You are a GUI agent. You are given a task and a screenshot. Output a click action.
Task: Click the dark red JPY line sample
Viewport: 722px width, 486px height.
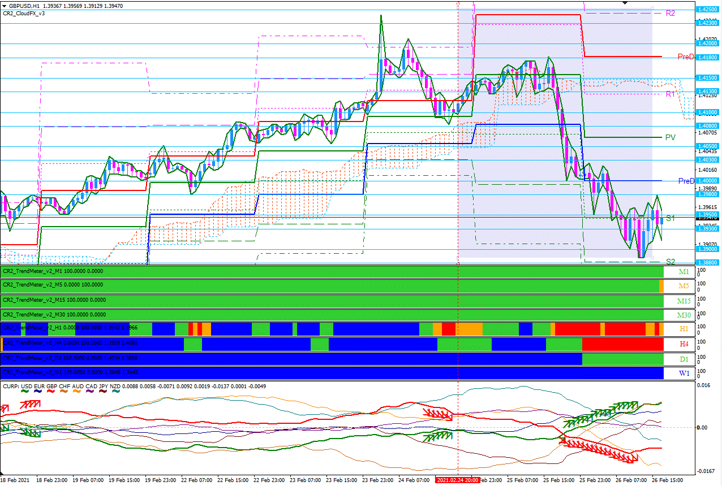(104, 392)
